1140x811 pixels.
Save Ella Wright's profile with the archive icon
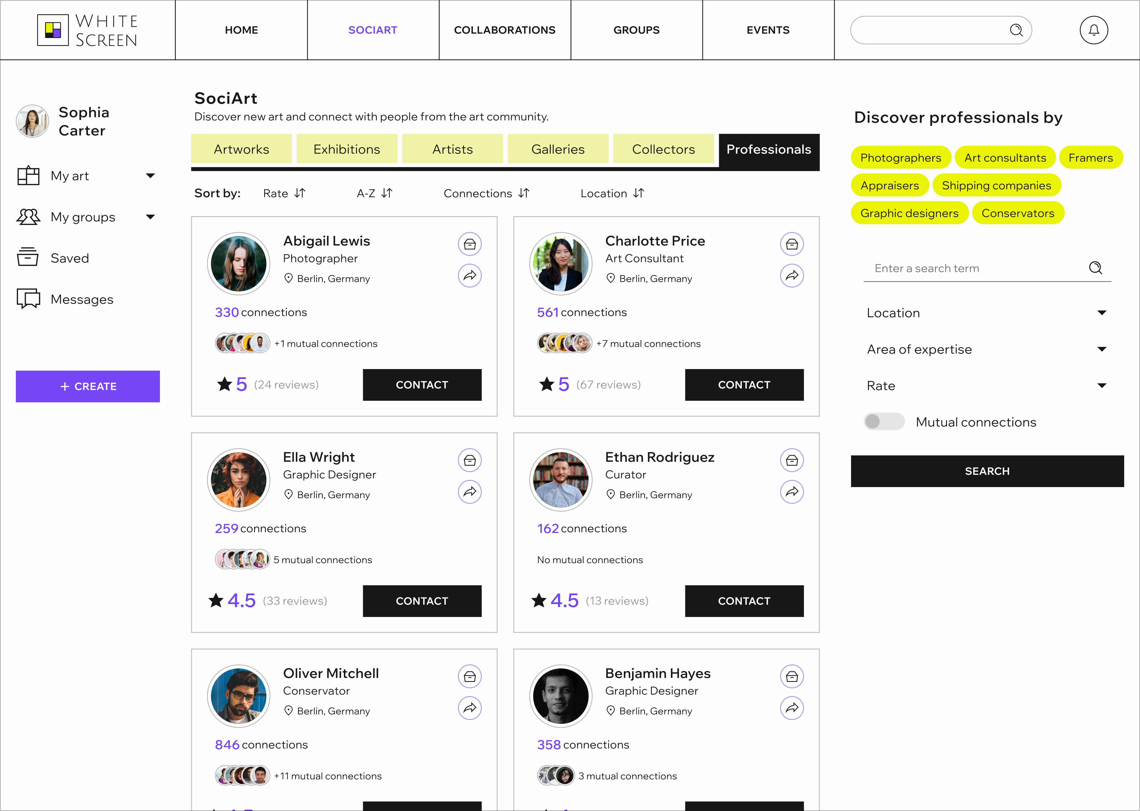click(x=469, y=460)
